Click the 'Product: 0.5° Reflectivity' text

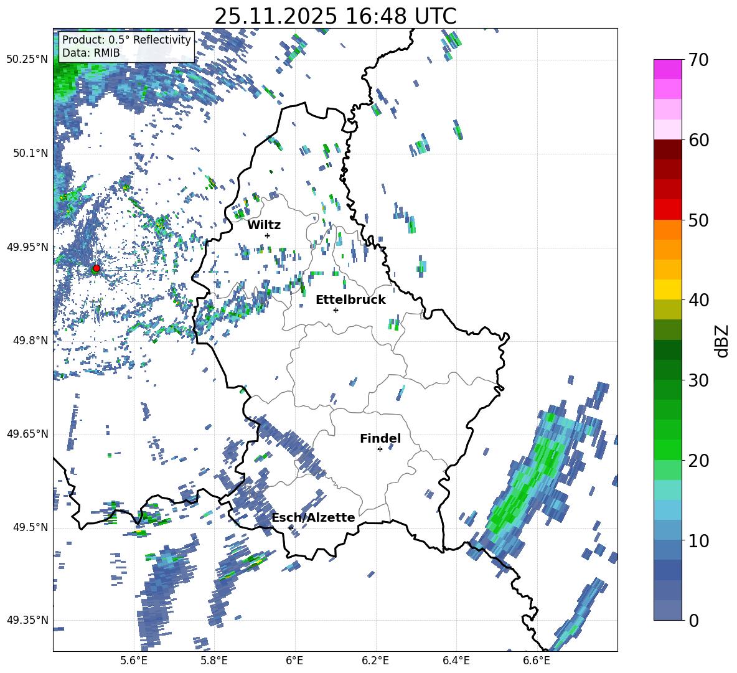tap(126, 39)
